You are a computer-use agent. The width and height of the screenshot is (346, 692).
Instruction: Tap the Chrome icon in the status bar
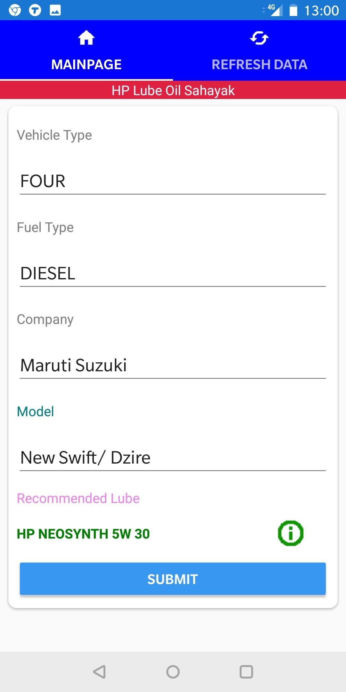(x=15, y=10)
